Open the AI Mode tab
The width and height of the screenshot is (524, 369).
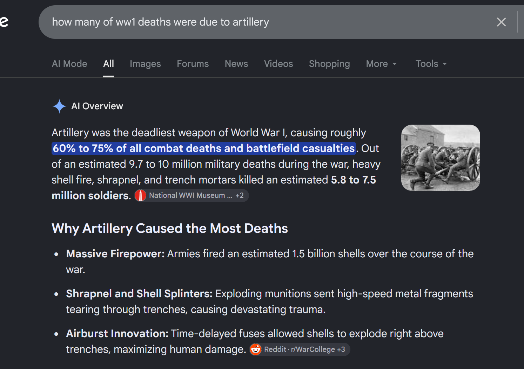[x=69, y=64]
